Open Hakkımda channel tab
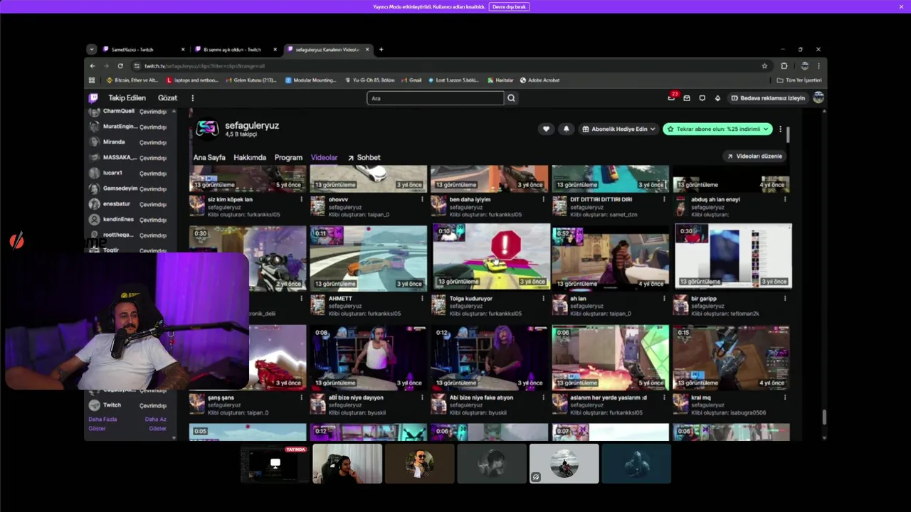Image resolution: width=911 pixels, height=512 pixels. (x=250, y=157)
